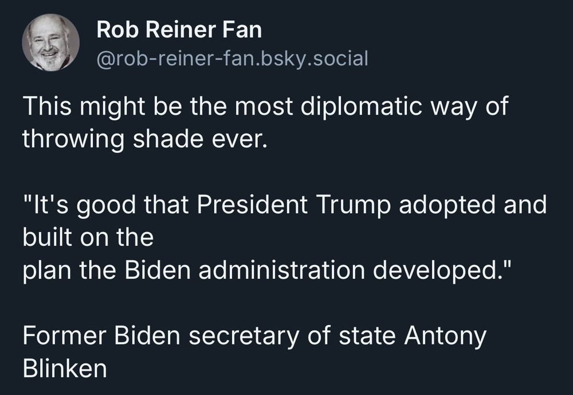Click the 'plan the Biden administration developed' line
573x395 pixels.
click(266, 271)
